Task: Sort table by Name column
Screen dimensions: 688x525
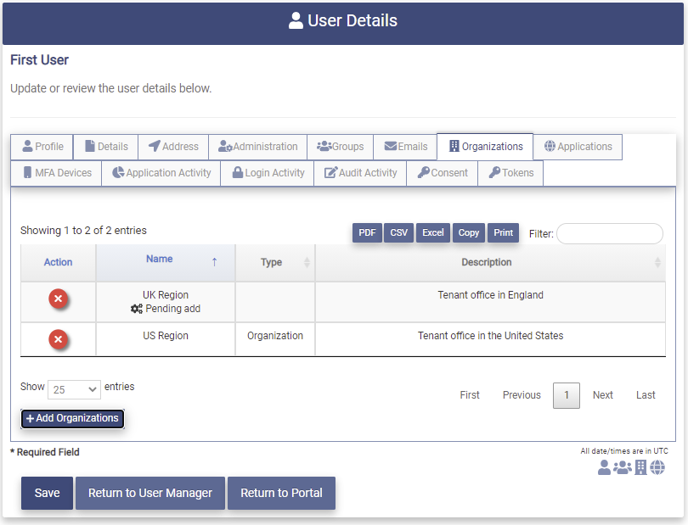Action: pos(166,262)
